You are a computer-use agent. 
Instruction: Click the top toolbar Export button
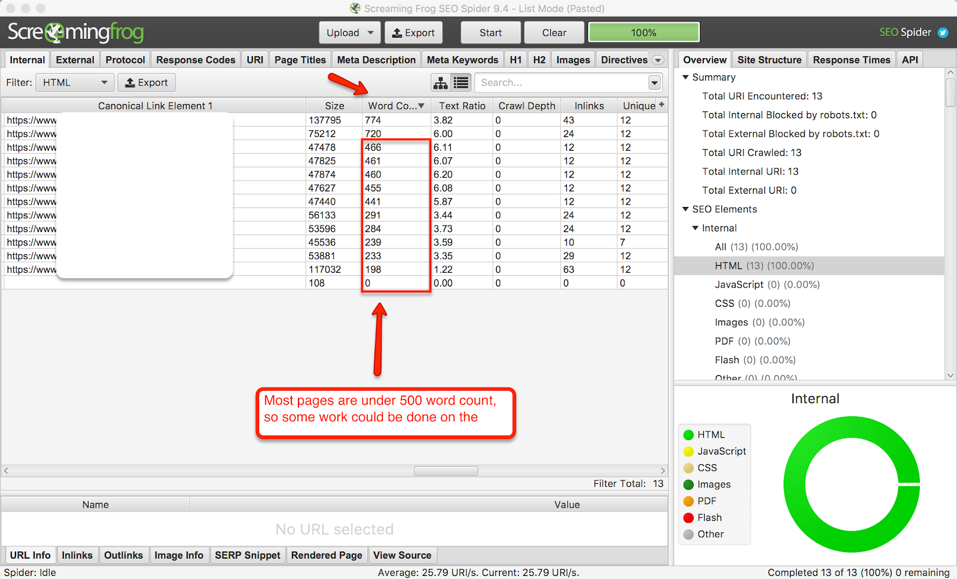pyautogui.click(x=413, y=33)
